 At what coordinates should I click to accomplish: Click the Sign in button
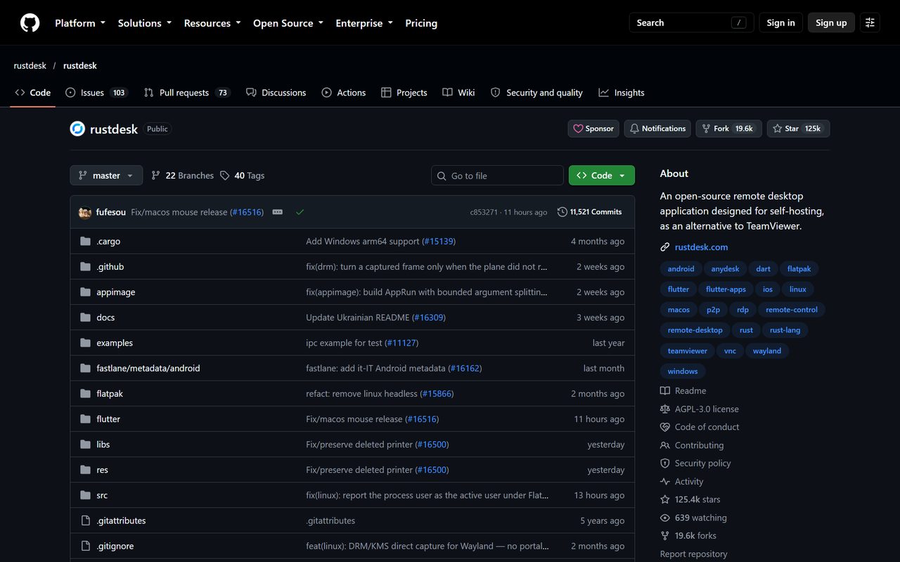(780, 23)
